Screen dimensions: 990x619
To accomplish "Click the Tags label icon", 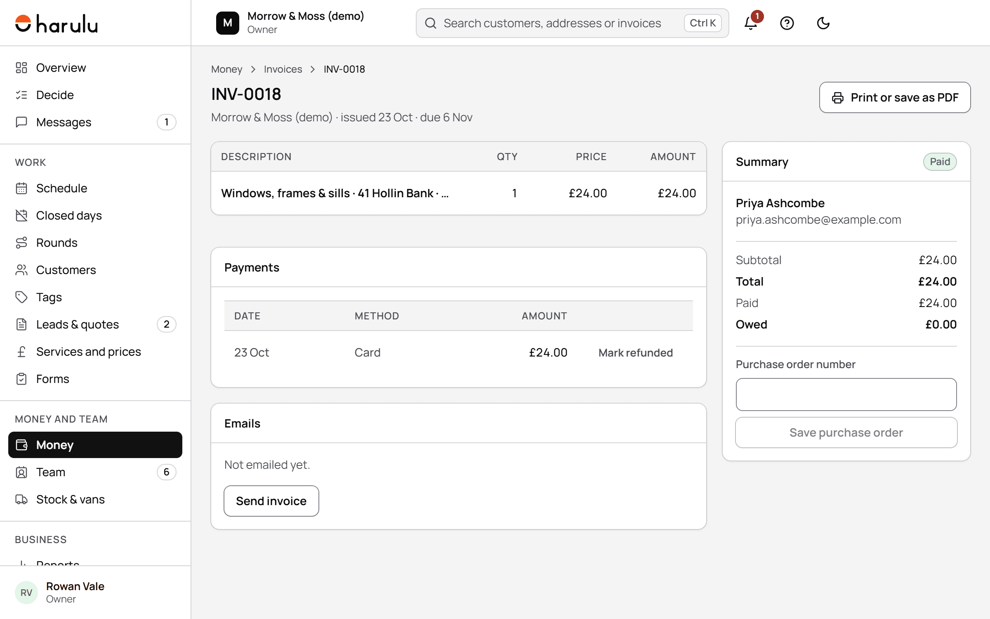I will (21, 297).
